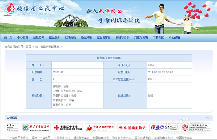Click the 福建卫生信息网 text link
This screenshot has height=140, width=217.
coord(41,138)
